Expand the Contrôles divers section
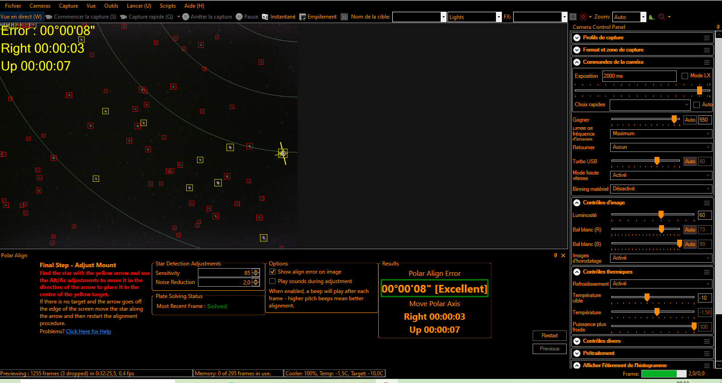Screen dimensions: 722x383 tap(577, 341)
